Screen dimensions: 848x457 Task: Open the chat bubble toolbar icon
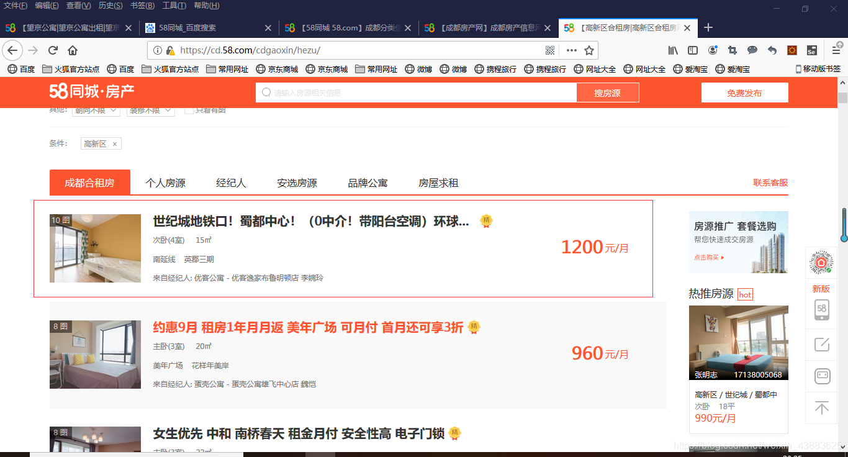[752, 50]
